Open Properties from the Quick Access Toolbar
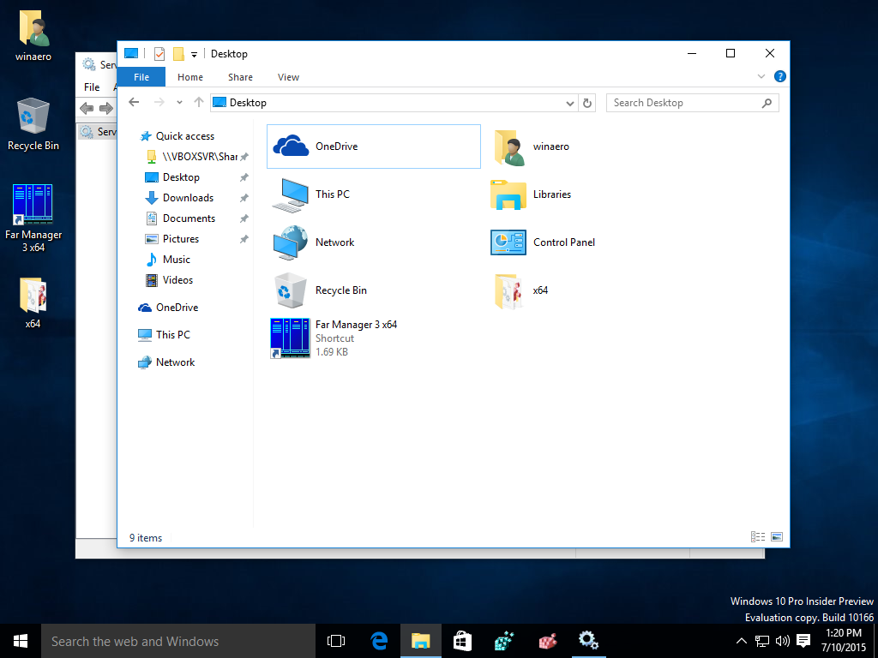Viewport: 878px width, 658px height. tap(159, 53)
